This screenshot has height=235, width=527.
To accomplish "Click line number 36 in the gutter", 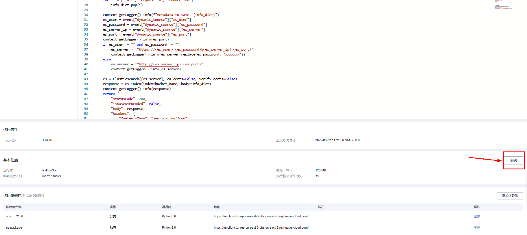I will [x=86, y=45].
